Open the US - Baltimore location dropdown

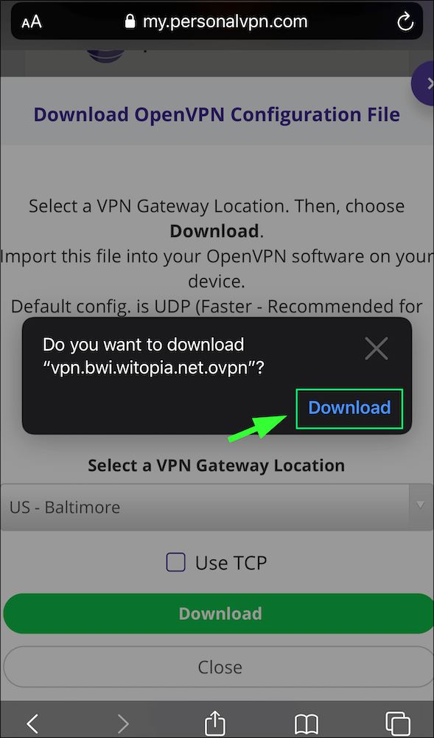217,508
